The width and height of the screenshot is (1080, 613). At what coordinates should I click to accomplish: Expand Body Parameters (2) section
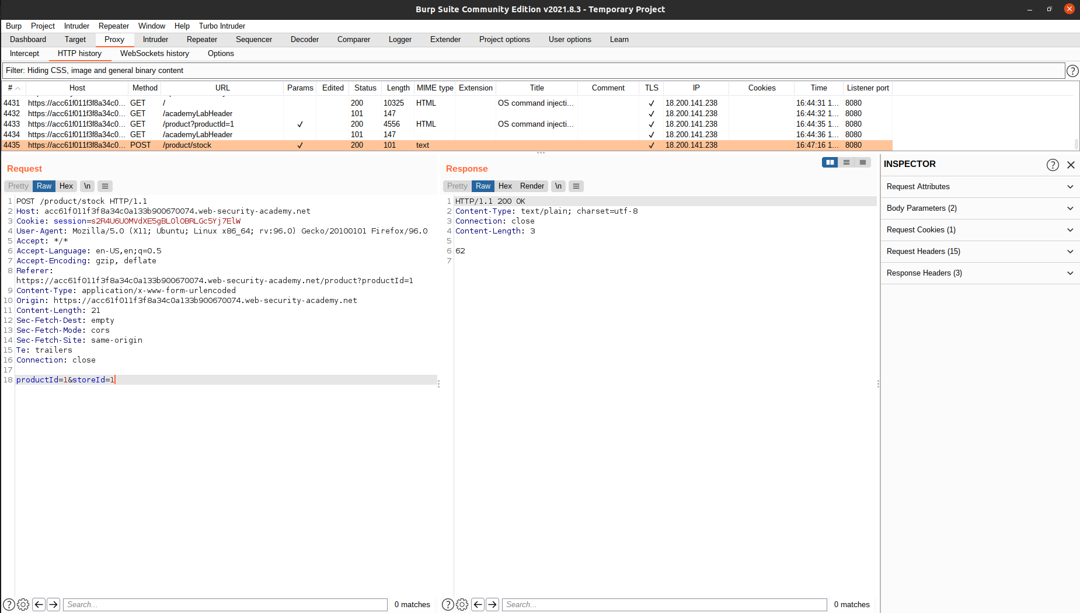tap(980, 208)
